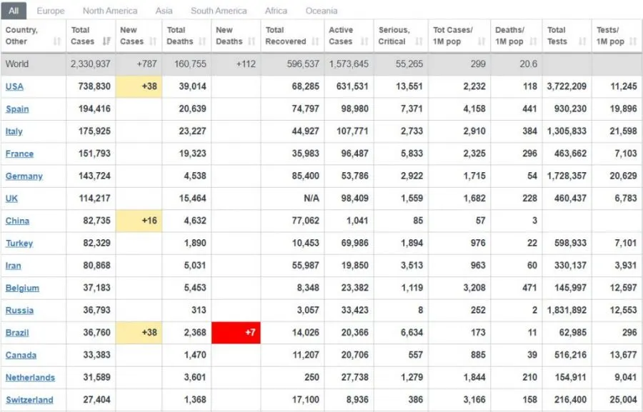
Task: Click Deaths/1M pop sort icon
Action: (x=533, y=41)
